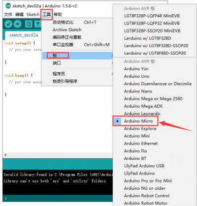Expand the 程序员 programmer submenu

tap(77, 74)
